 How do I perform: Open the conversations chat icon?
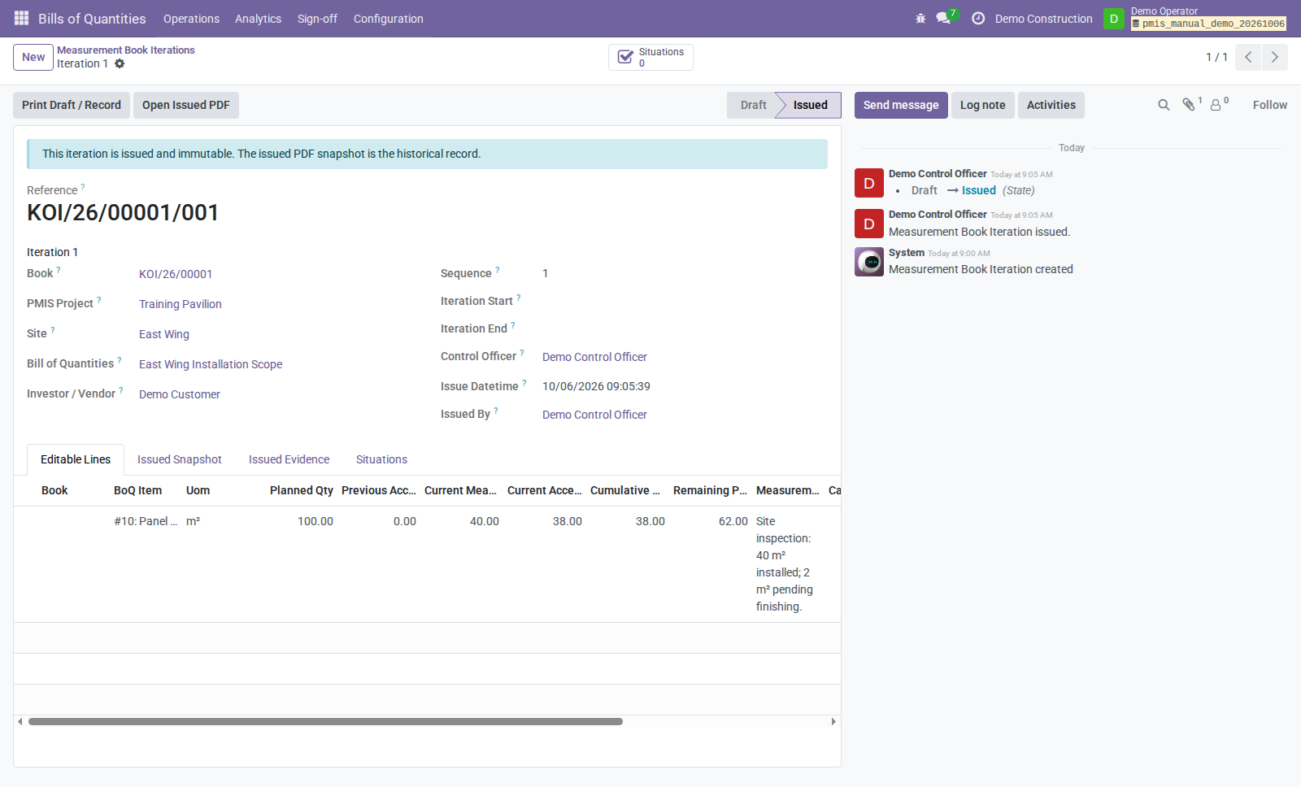944,18
